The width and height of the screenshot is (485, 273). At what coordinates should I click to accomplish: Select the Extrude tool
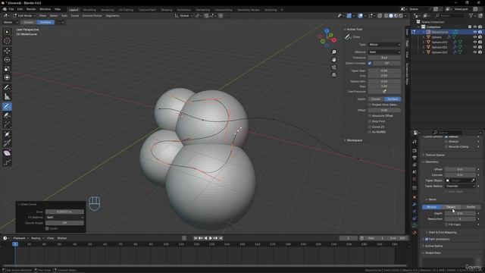(x=7, y=124)
